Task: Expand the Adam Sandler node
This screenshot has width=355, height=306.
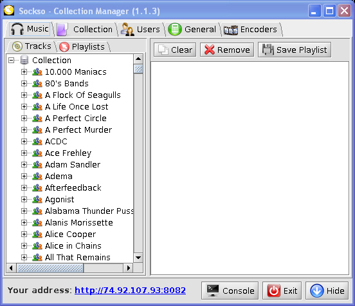Action: (24, 165)
